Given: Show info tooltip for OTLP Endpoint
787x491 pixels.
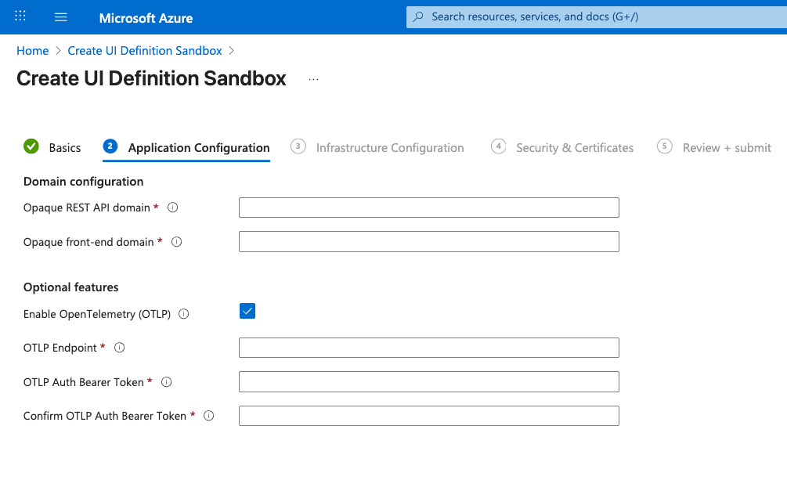Looking at the screenshot, I should (120, 348).
